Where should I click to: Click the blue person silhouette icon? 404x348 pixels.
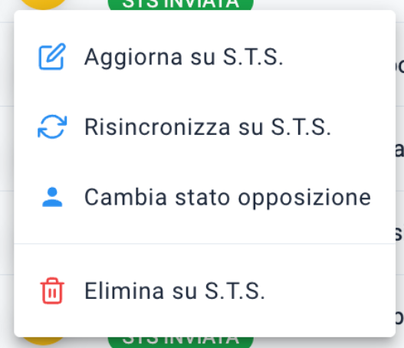pyautogui.click(x=52, y=197)
